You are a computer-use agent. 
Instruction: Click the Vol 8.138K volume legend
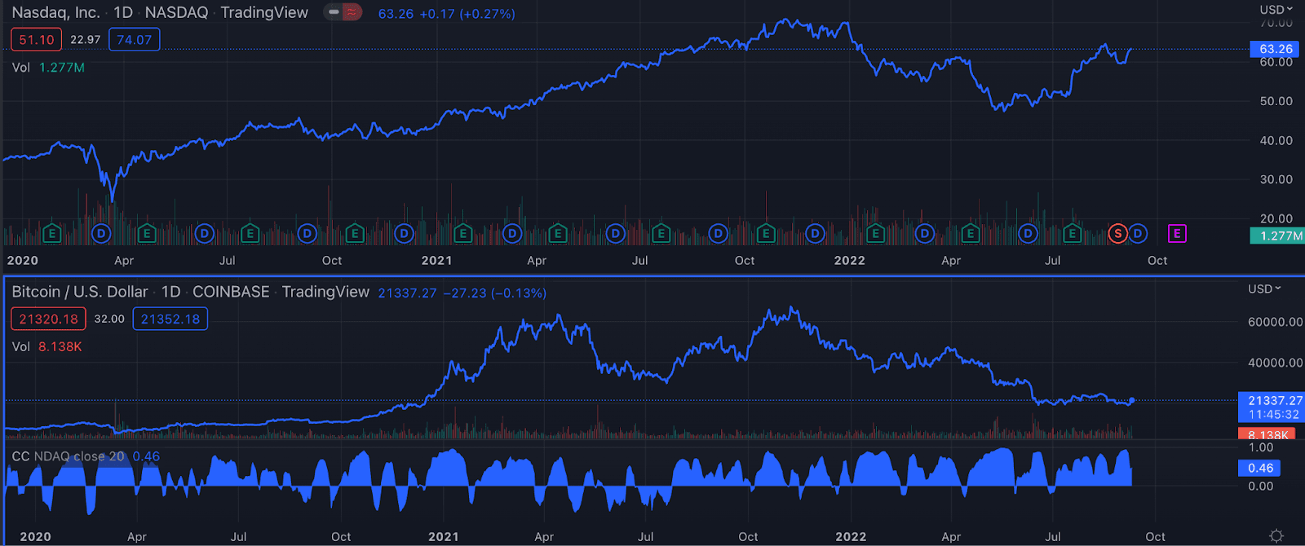pyautogui.click(x=47, y=346)
